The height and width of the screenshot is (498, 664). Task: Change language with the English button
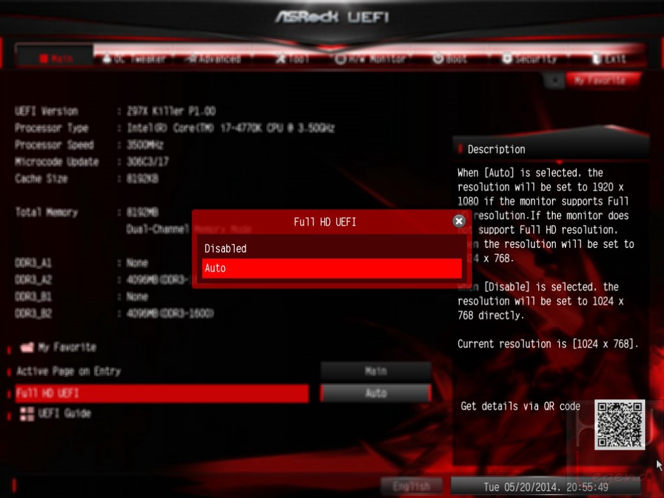point(411,486)
